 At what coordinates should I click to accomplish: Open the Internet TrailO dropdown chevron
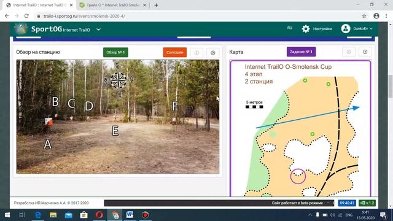[98, 29]
